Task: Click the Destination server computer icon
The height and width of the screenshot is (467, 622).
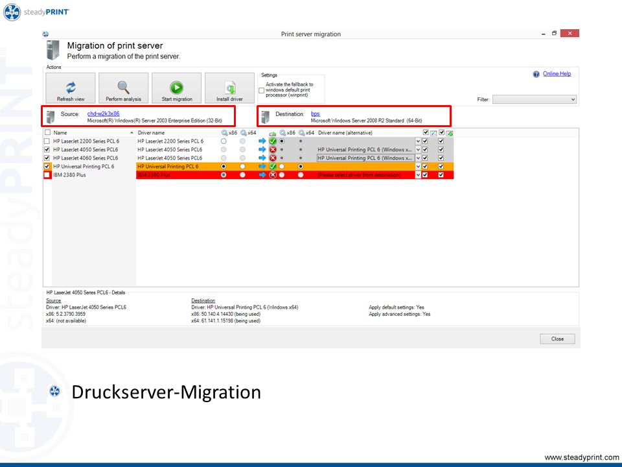Action: pos(266,117)
